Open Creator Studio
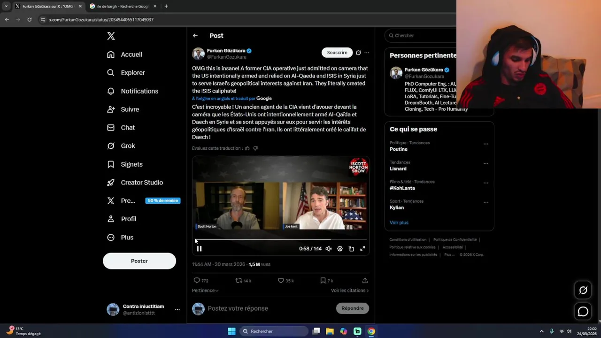 135,183
